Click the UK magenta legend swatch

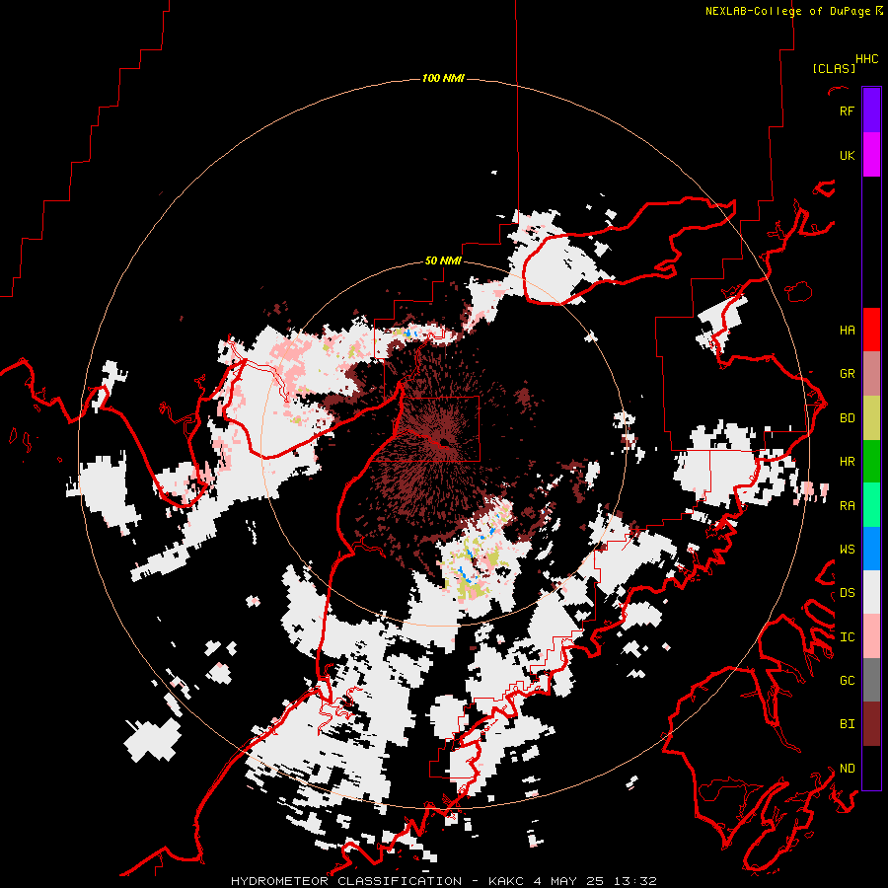(871, 155)
